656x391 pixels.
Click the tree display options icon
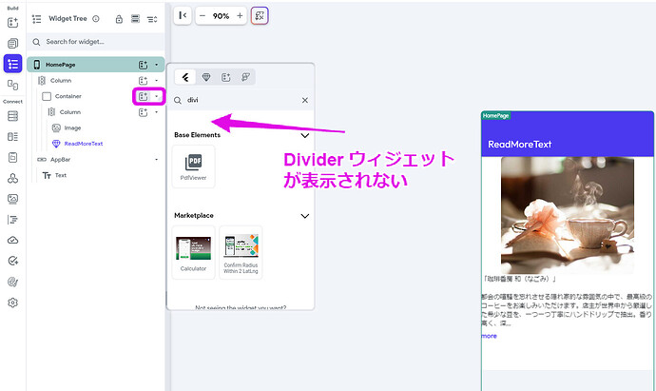[x=135, y=18]
